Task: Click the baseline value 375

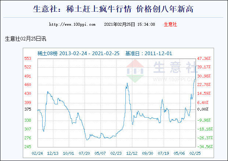Action: pos(28,109)
